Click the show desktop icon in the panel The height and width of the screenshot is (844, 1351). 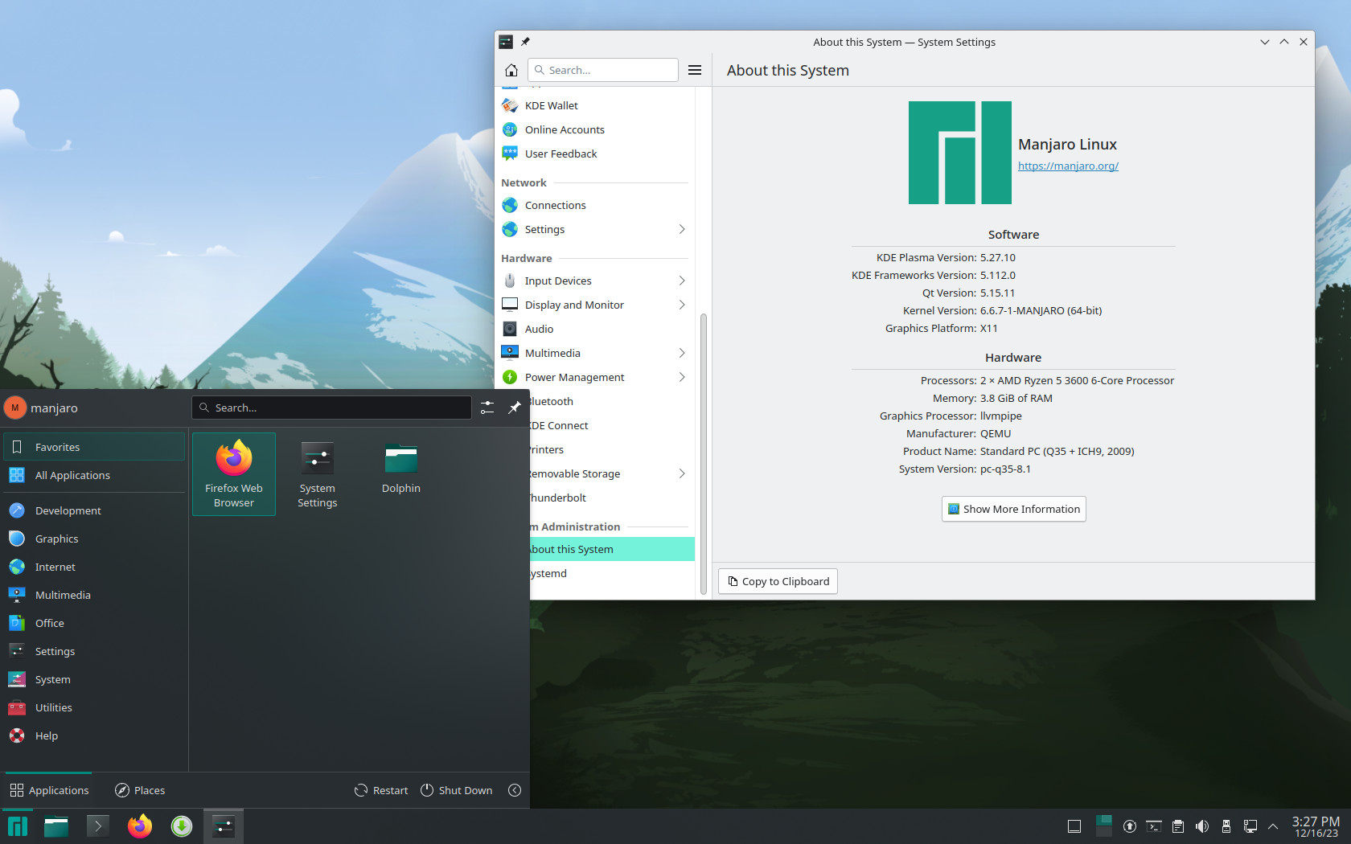click(1074, 826)
